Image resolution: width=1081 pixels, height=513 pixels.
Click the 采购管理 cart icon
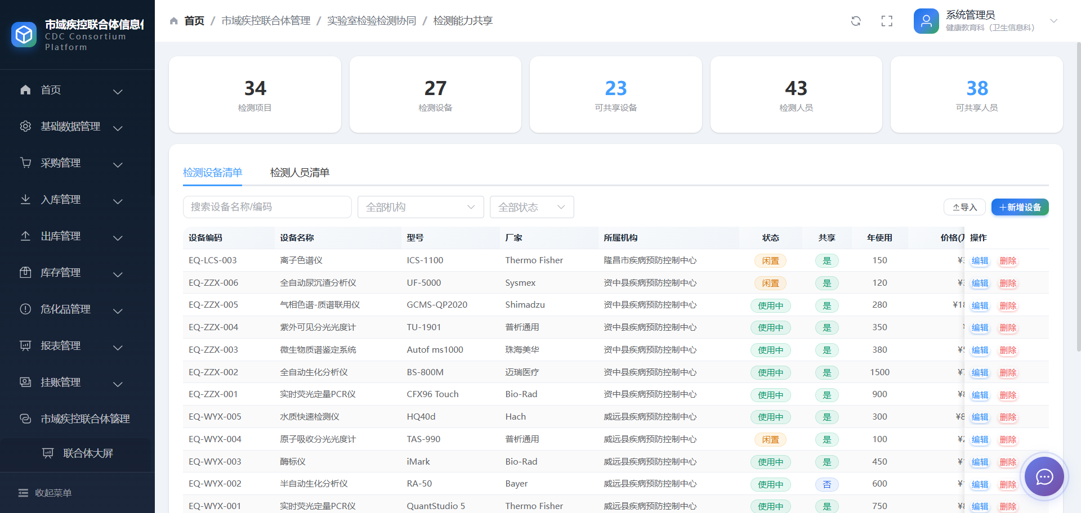click(x=25, y=163)
